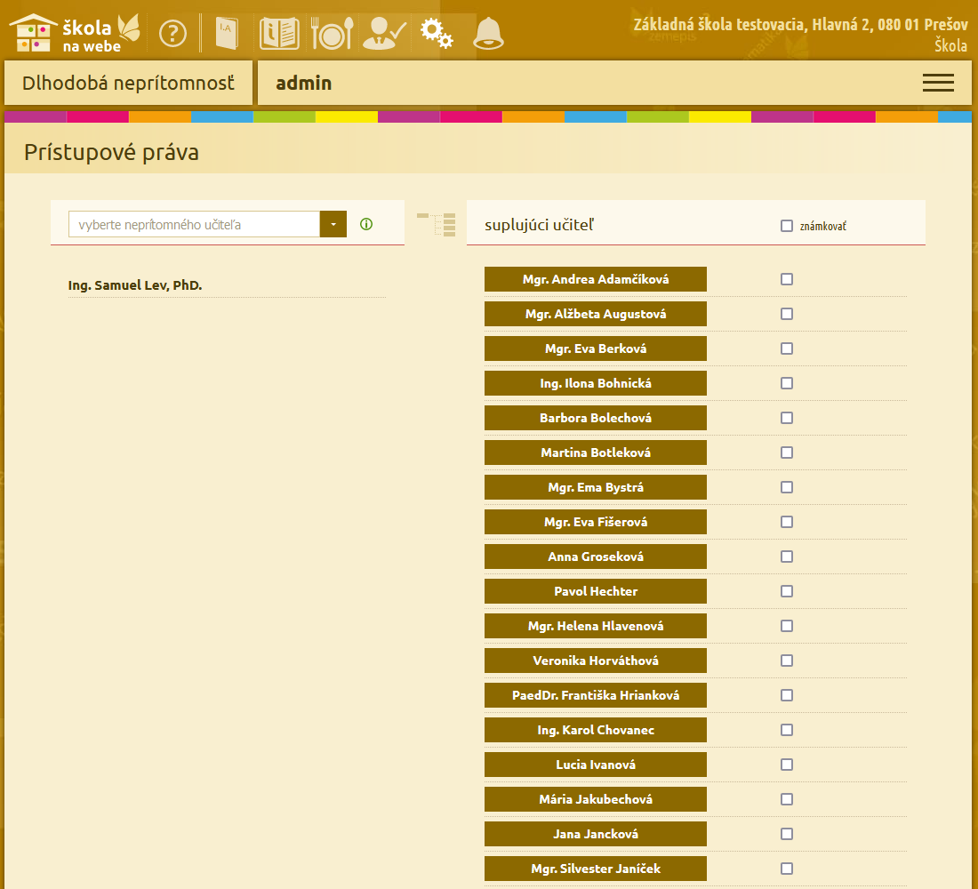Check the box for Ing. Ilona Bohnická
Image resolution: width=978 pixels, height=889 pixels.
pos(787,383)
